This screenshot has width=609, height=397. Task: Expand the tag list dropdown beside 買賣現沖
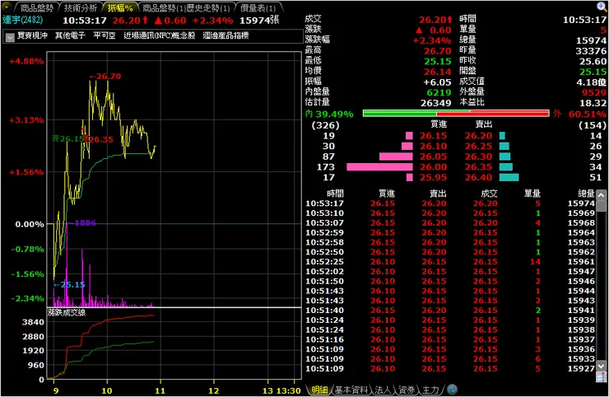click(x=10, y=37)
